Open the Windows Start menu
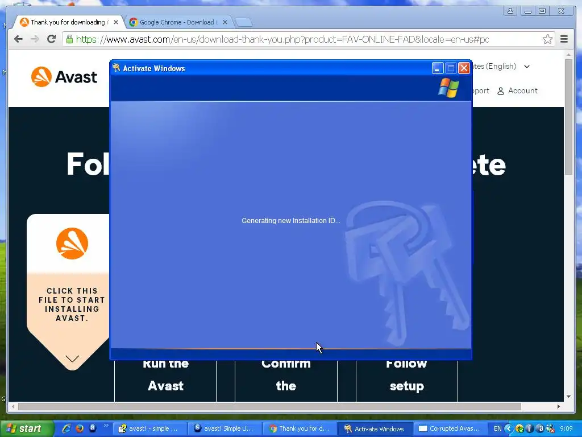The image size is (582, 437). [x=27, y=429]
